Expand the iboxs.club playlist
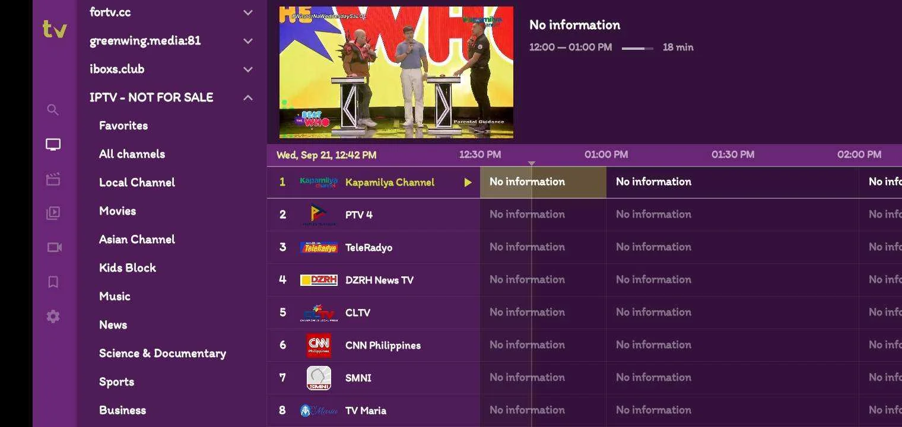902x427 pixels. [248, 69]
